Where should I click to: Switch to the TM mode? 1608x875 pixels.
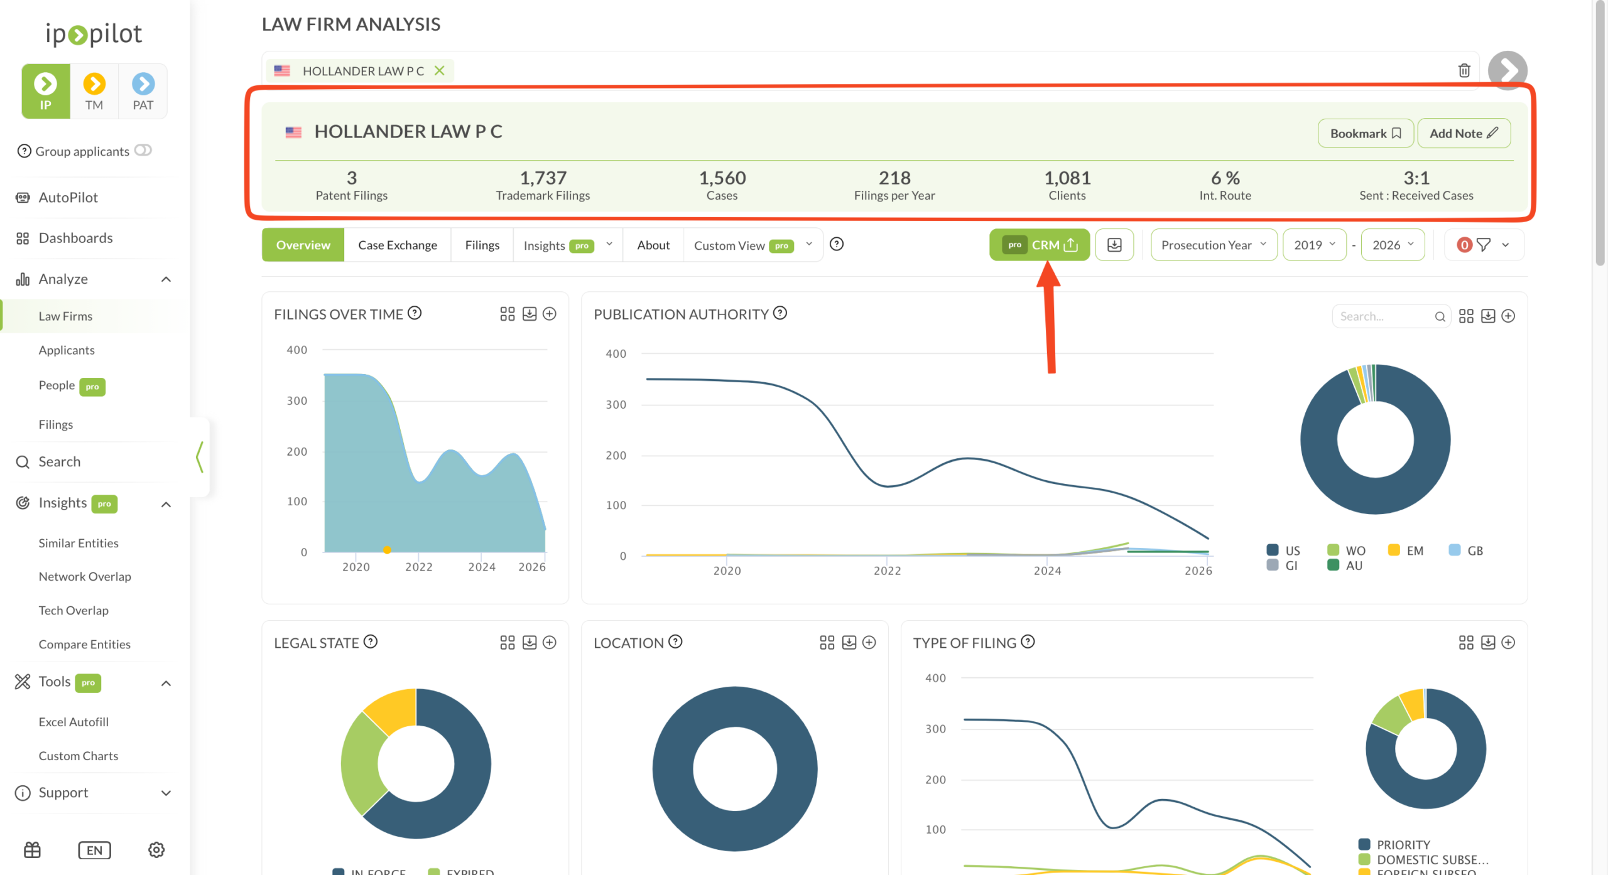94,92
